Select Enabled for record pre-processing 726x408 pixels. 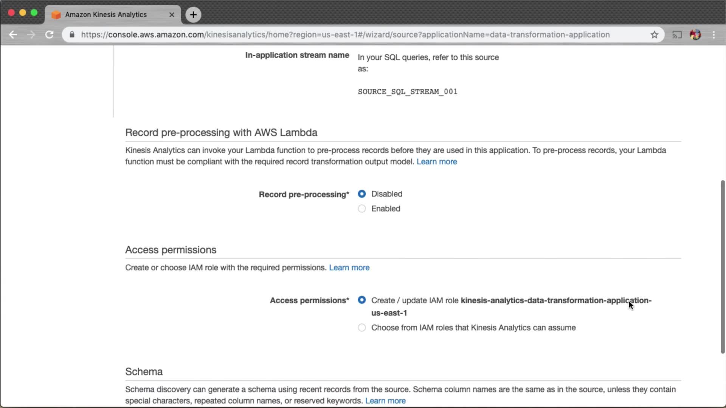tap(362, 209)
